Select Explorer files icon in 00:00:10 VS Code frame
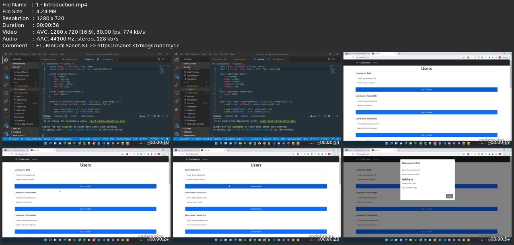 pyautogui.click(x=6, y=60)
